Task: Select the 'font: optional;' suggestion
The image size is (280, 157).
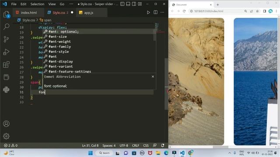Action: 99,31
